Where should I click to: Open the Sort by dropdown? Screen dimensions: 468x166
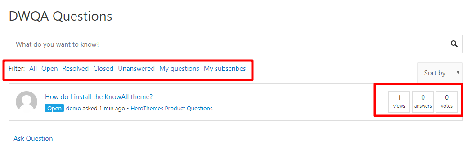[439, 73]
